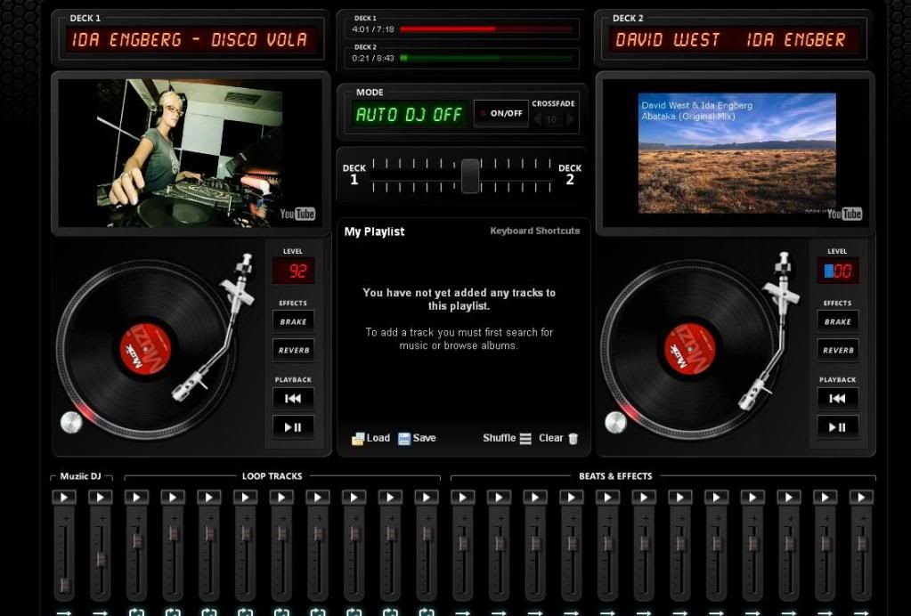Load a playlist using Load icon
Image resolution: width=911 pixels, height=616 pixels.
point(371,438)
